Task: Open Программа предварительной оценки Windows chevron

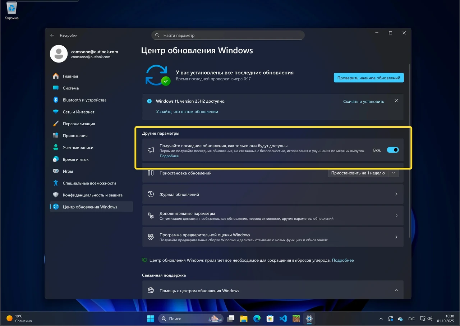Action: (x=396, y=237)
